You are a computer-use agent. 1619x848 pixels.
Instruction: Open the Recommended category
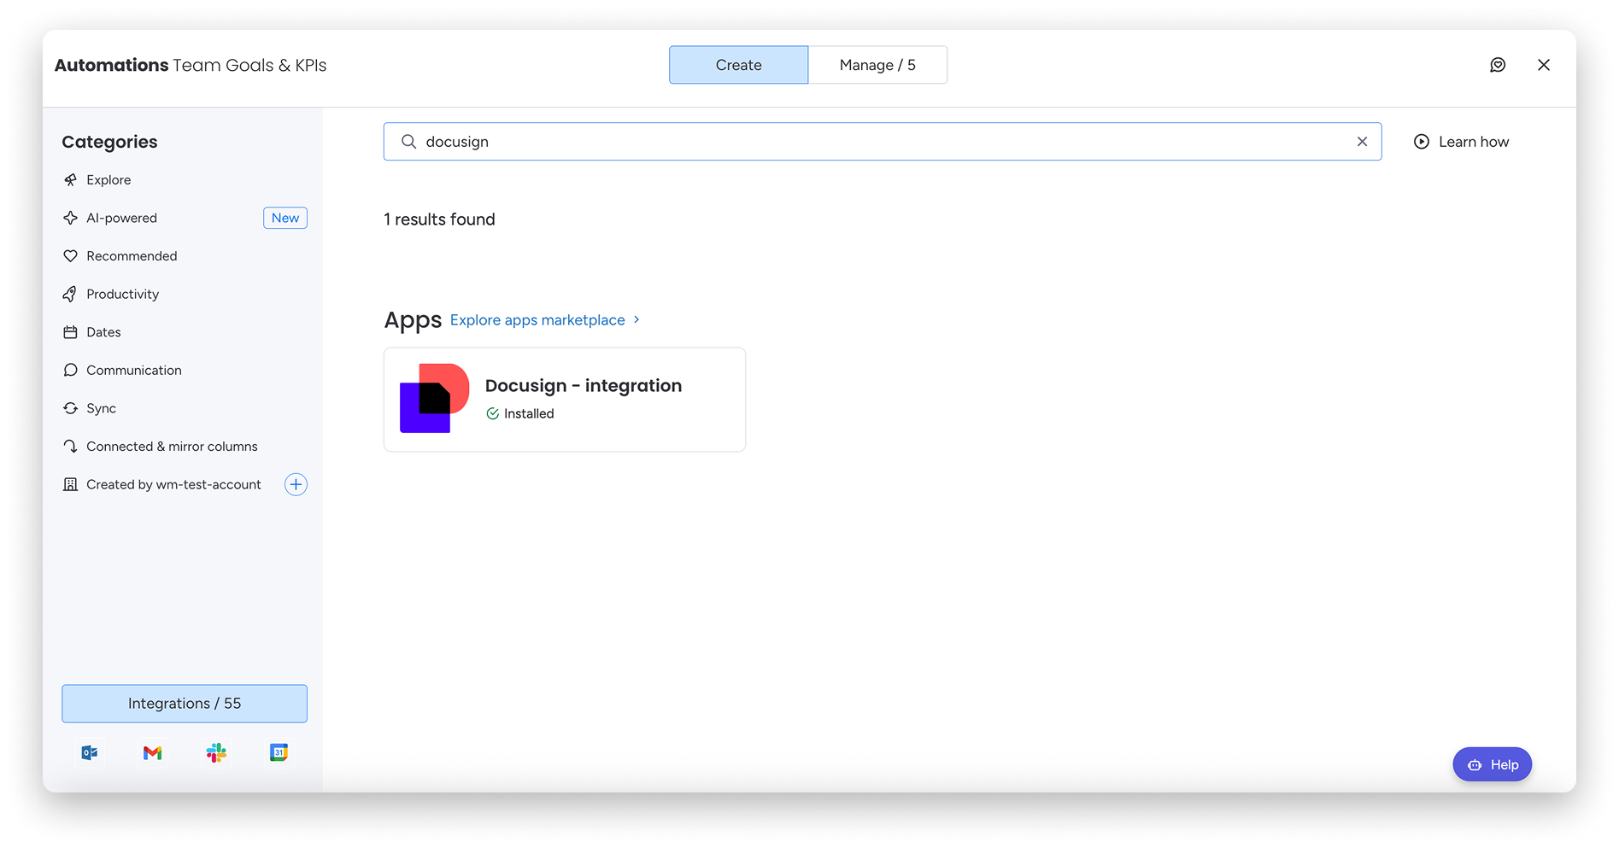coord(131,255)
